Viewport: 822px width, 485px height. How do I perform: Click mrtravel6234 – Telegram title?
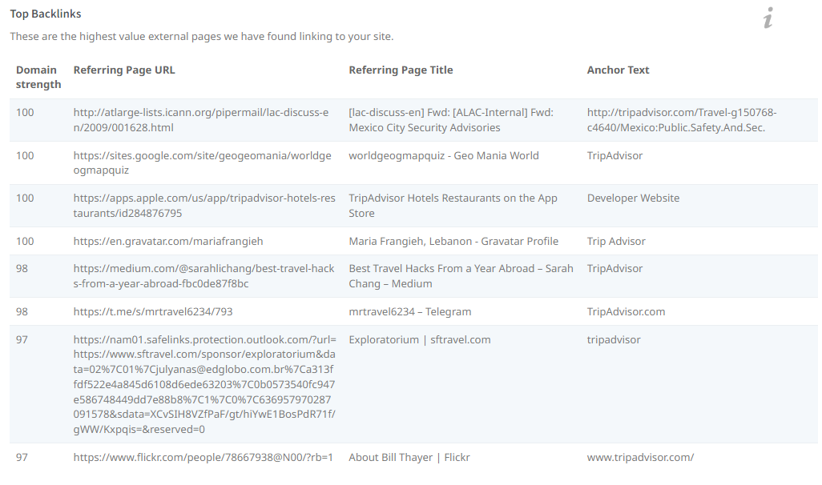coord(410,311)
